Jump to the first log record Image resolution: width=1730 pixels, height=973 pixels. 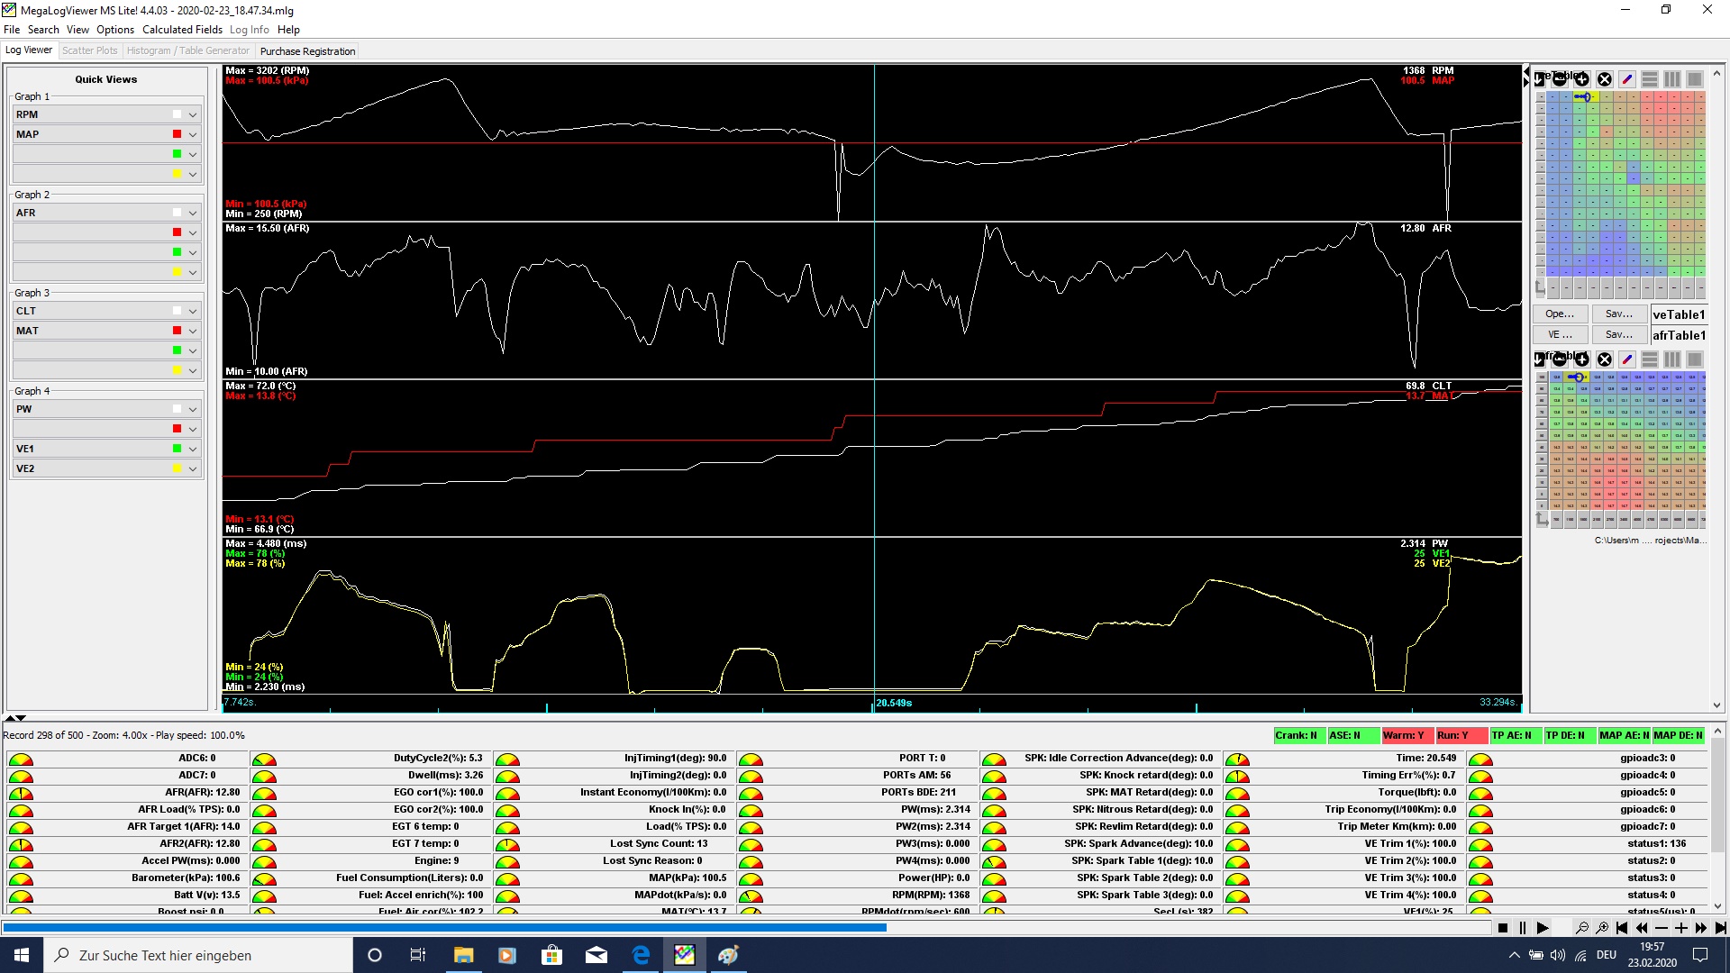point(1622,928)
